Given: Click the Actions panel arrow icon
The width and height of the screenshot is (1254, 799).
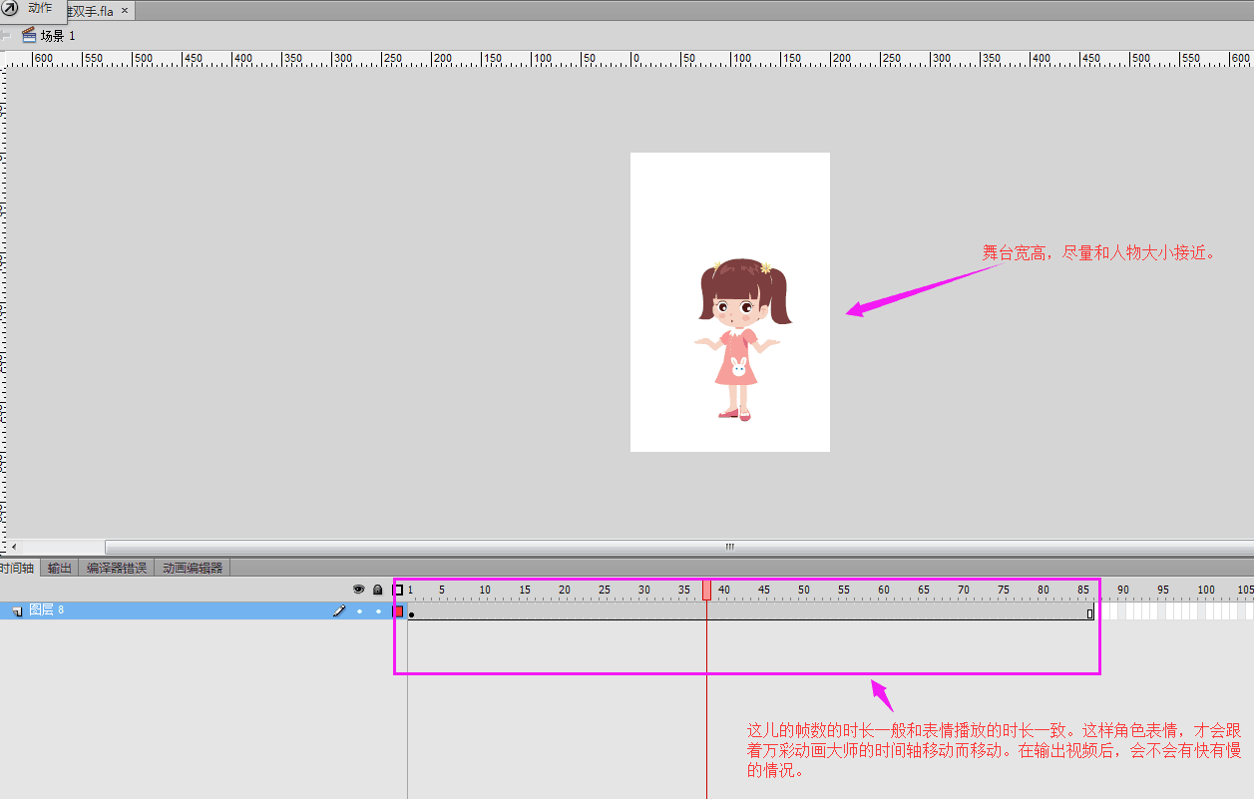Looking at the screenshot, I should pos(10,8).
